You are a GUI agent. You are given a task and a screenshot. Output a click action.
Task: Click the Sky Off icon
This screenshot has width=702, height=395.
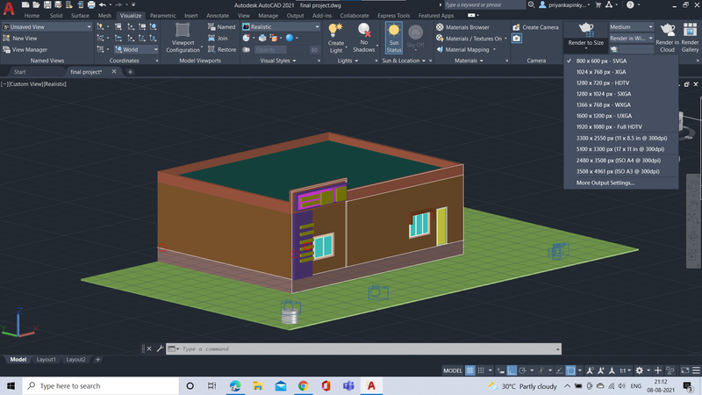[415, 32]
